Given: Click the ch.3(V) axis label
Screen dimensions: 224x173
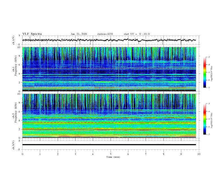Looking at the screenshot, I should coord(14,145).
